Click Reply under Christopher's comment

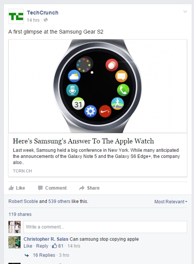click(x=42, y=246)
